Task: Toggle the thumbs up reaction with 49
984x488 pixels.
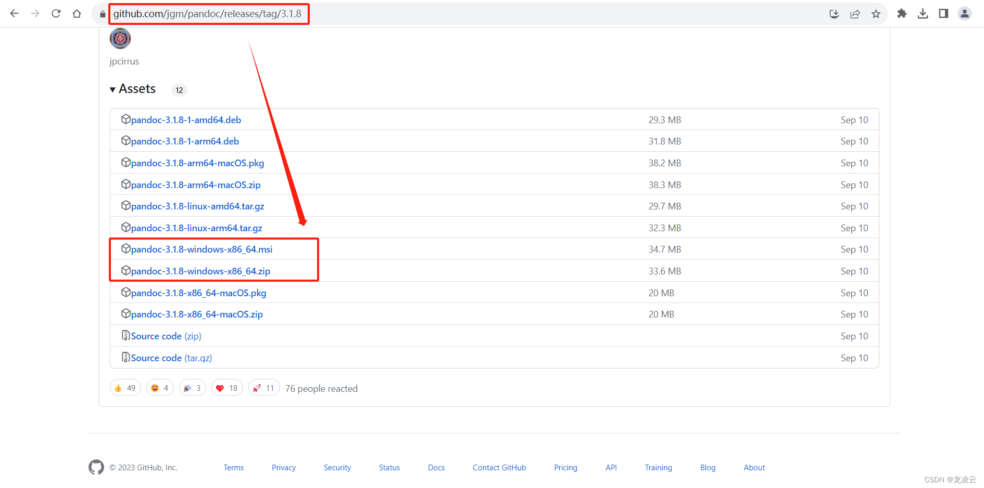Action: [125, 388]
